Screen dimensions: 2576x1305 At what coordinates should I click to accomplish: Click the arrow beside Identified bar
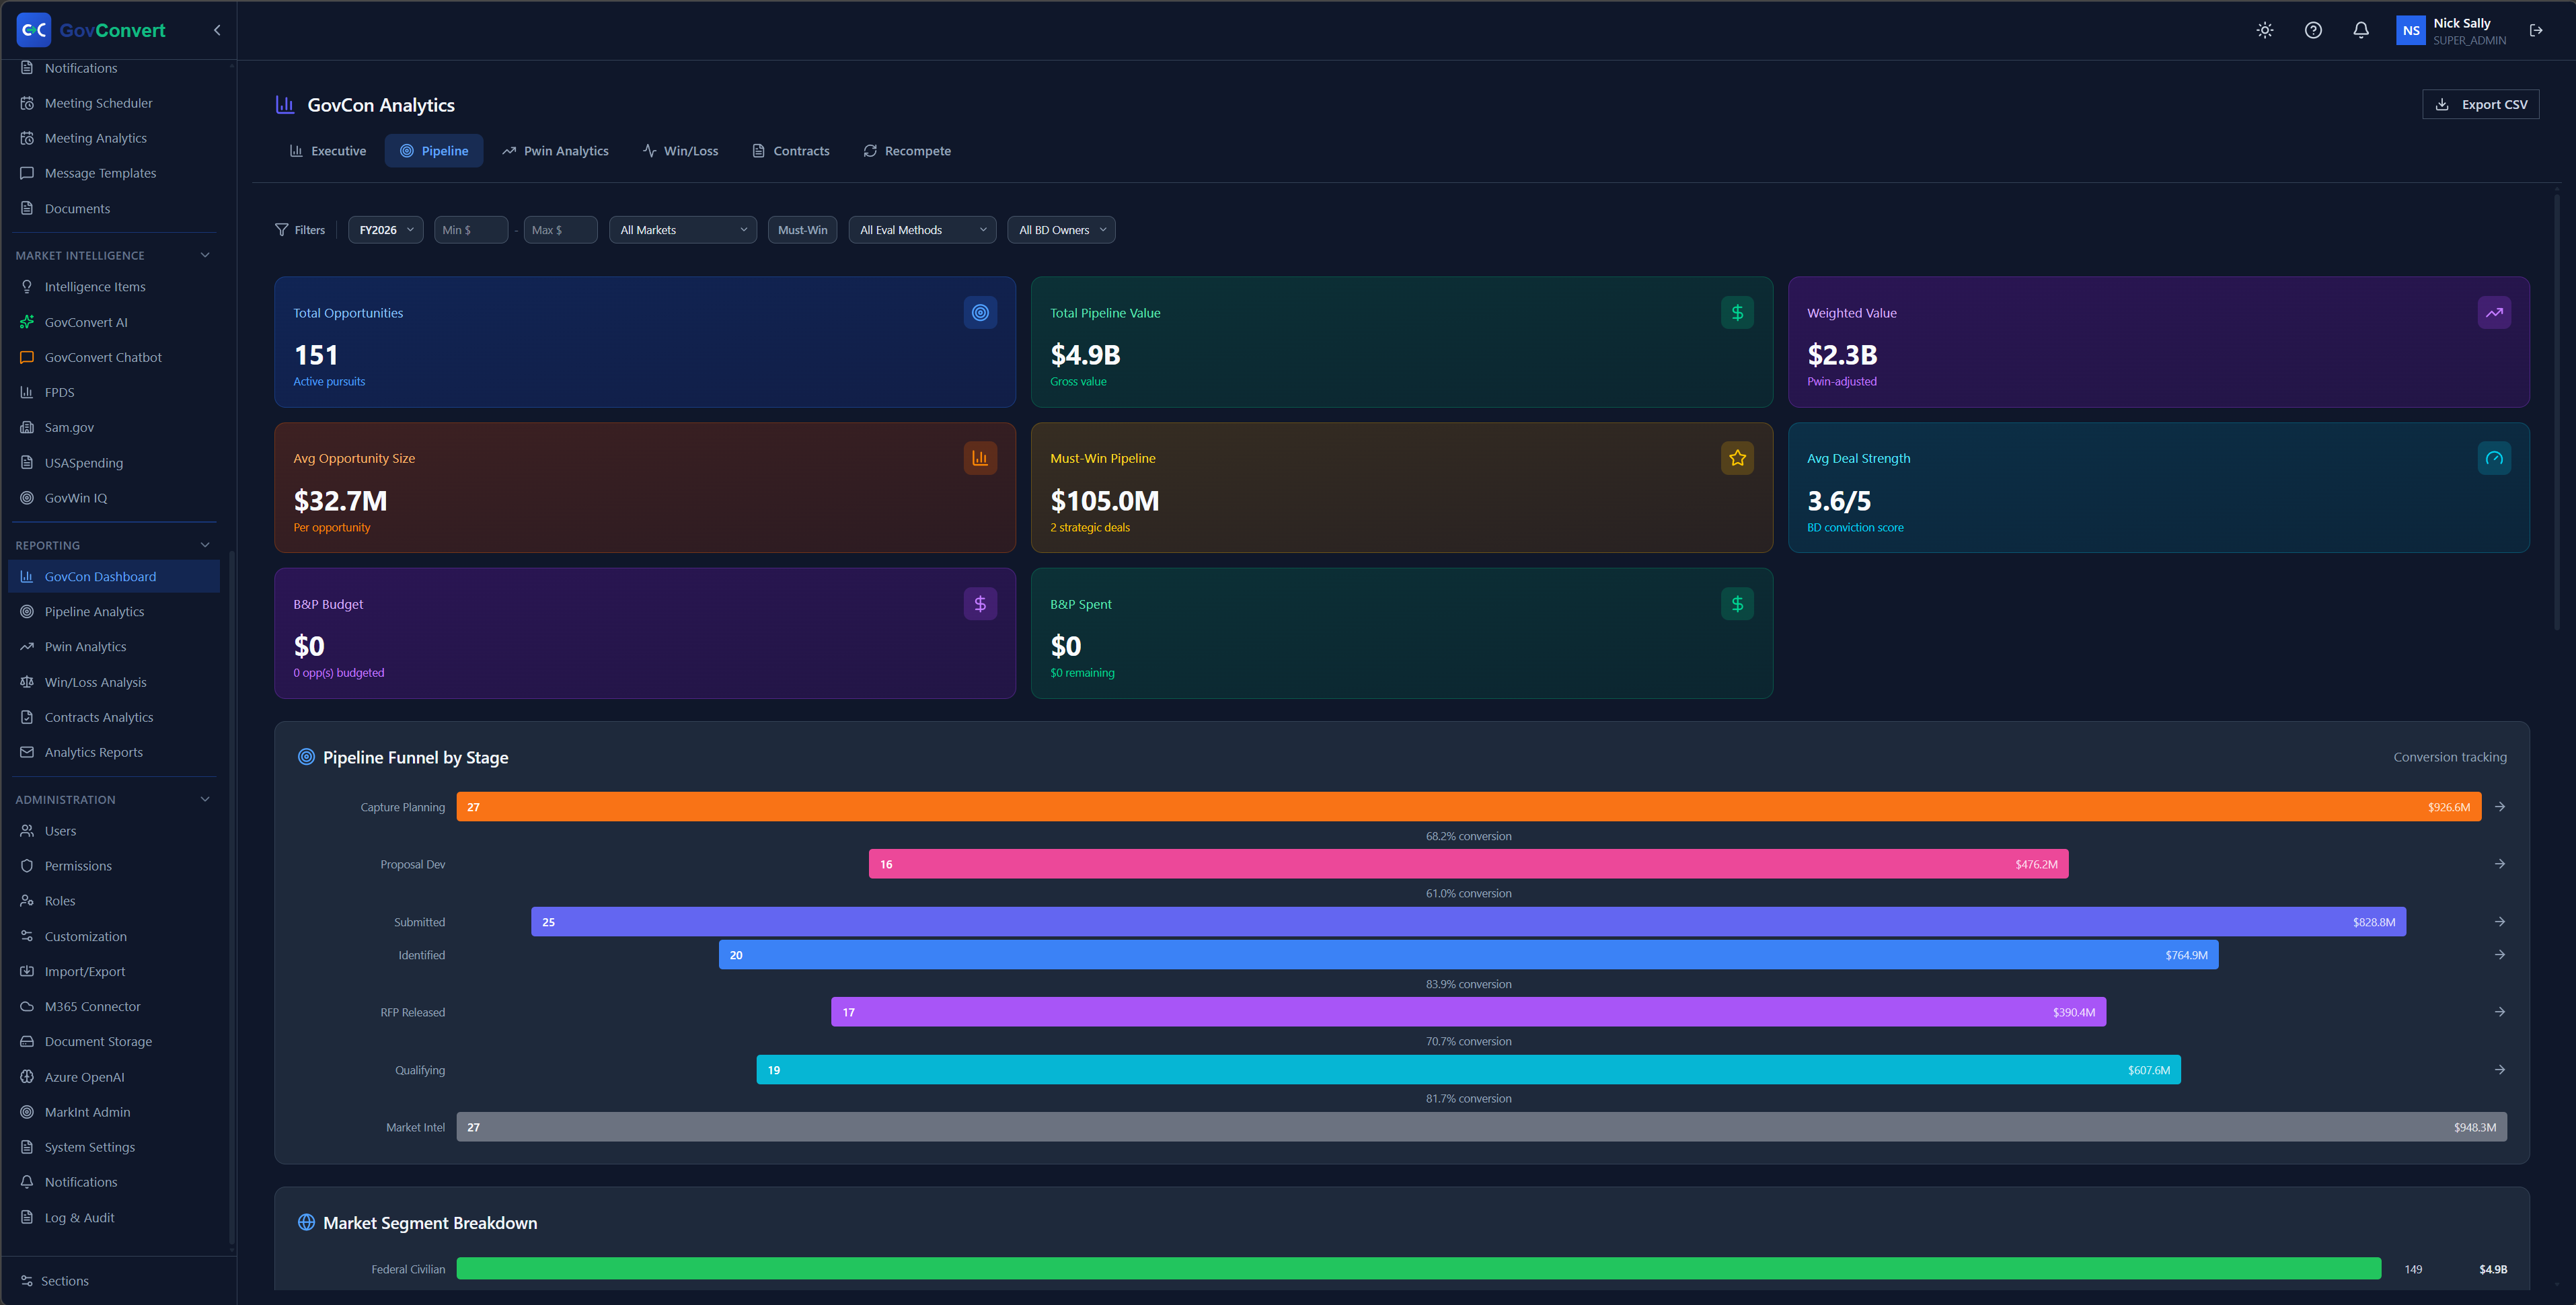pyautogui.click(x=2500, y=955)
